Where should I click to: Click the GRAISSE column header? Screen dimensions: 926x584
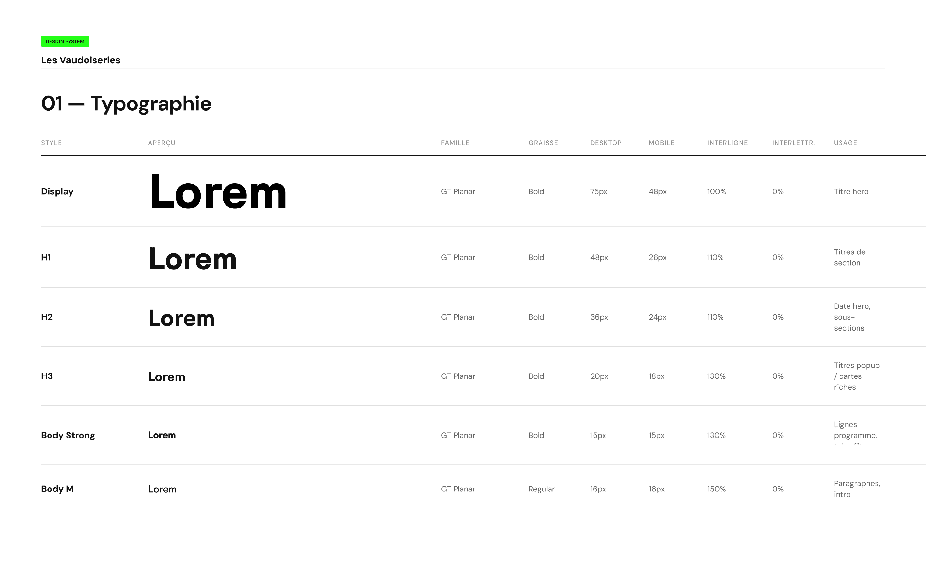point(543,143)
